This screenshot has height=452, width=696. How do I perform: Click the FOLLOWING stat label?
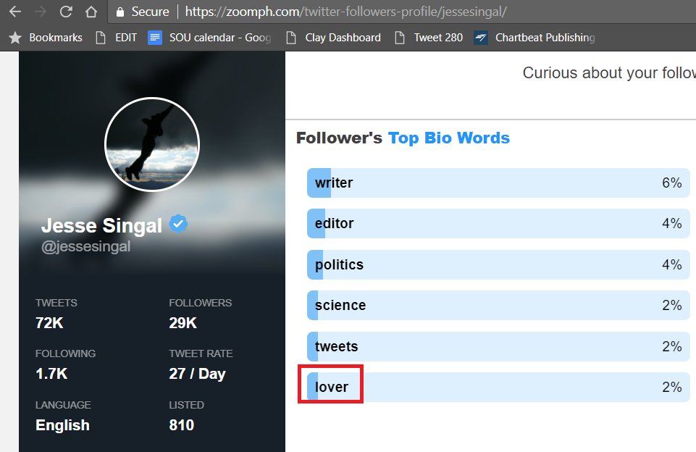coord(66,353)
